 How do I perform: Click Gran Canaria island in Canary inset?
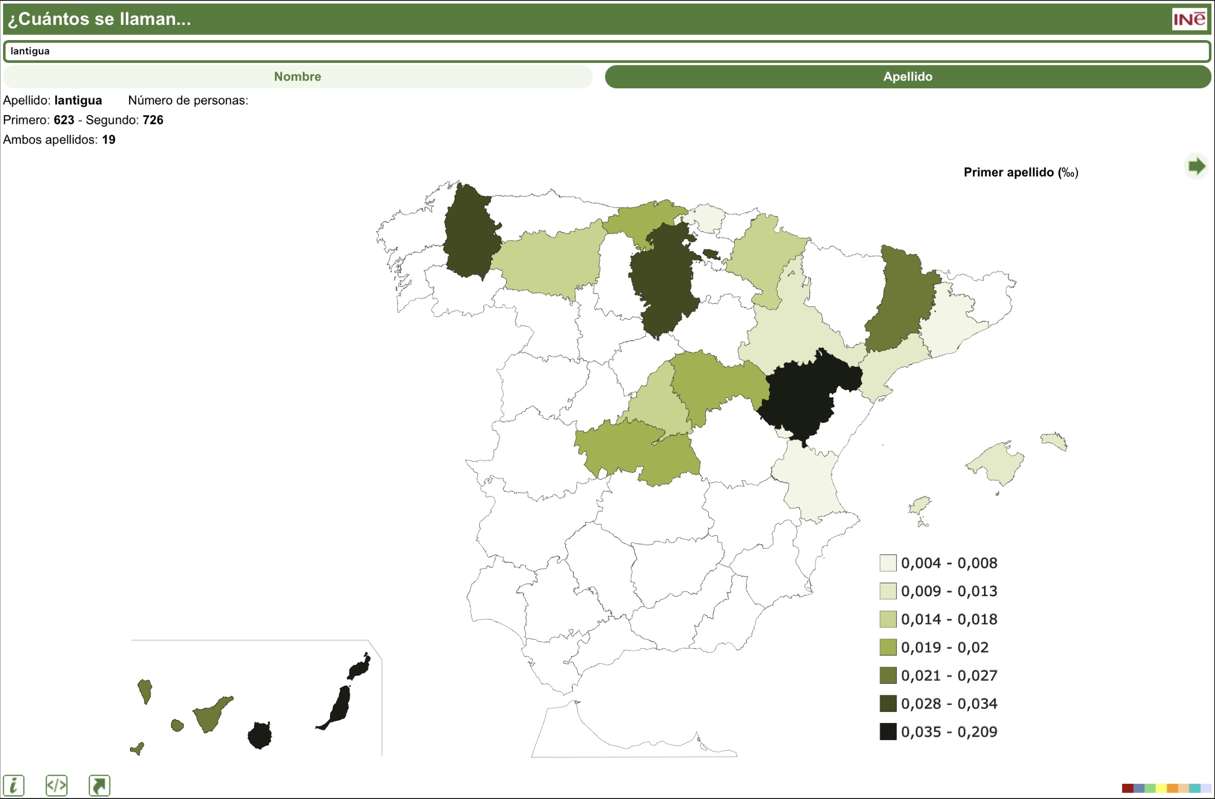coord(259,735)
